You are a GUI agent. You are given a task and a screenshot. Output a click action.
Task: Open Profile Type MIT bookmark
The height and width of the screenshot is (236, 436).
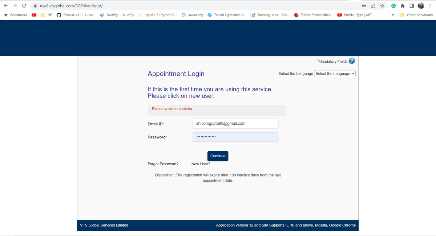pos(356,15)
